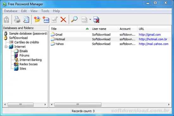The width and height of the screenshot is (174, 116).
Task: Collapse the Internet folder
Action: click(x=6, y=47)
